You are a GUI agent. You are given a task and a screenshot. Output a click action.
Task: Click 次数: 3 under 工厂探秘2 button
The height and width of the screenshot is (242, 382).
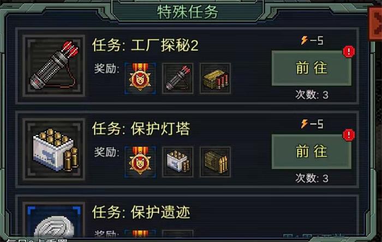(312, 95)
